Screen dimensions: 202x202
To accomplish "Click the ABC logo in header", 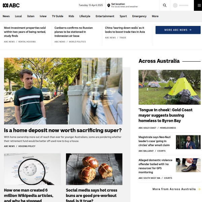I will click(11, 5).
